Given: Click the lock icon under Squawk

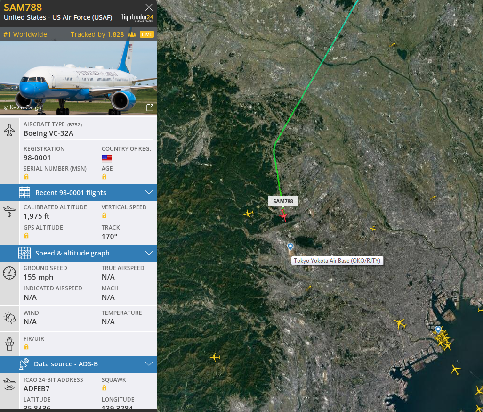Looking at the screenshot, I should tap(105, 388).
